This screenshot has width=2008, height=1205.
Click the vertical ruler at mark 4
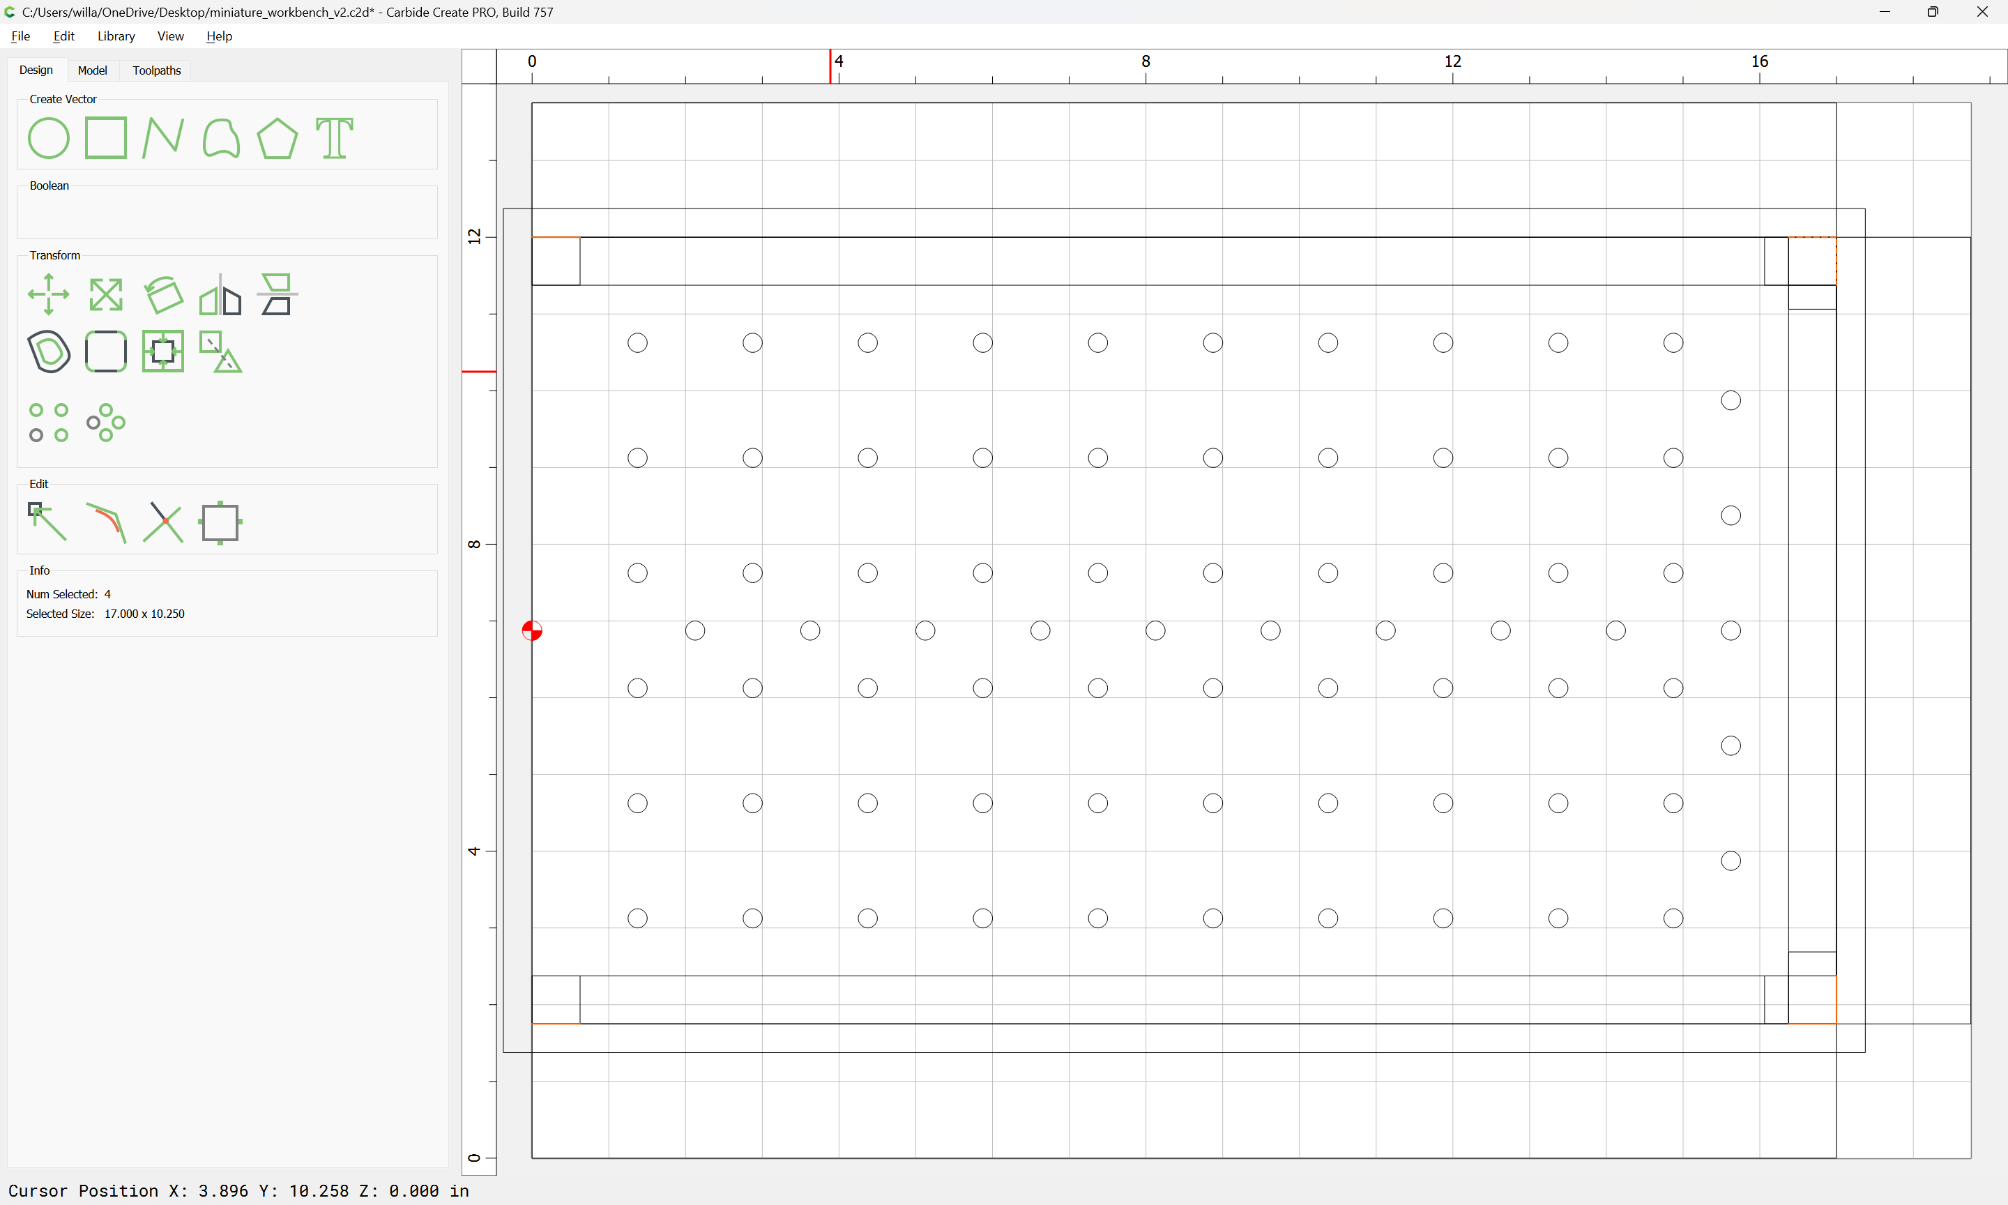pos(474,851)
